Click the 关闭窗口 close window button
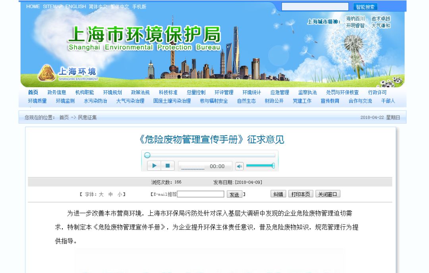429x273 pixels. tap(328, 194)
